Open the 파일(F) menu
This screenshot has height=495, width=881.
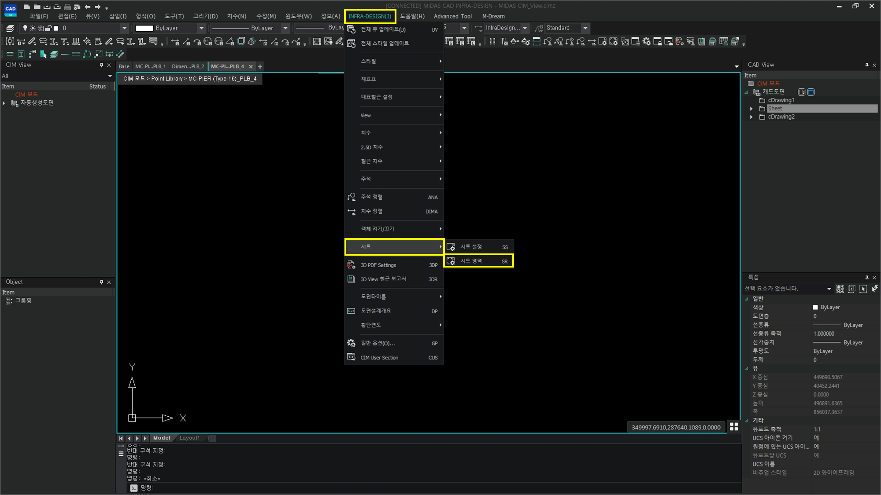click(x=39, y=16)
